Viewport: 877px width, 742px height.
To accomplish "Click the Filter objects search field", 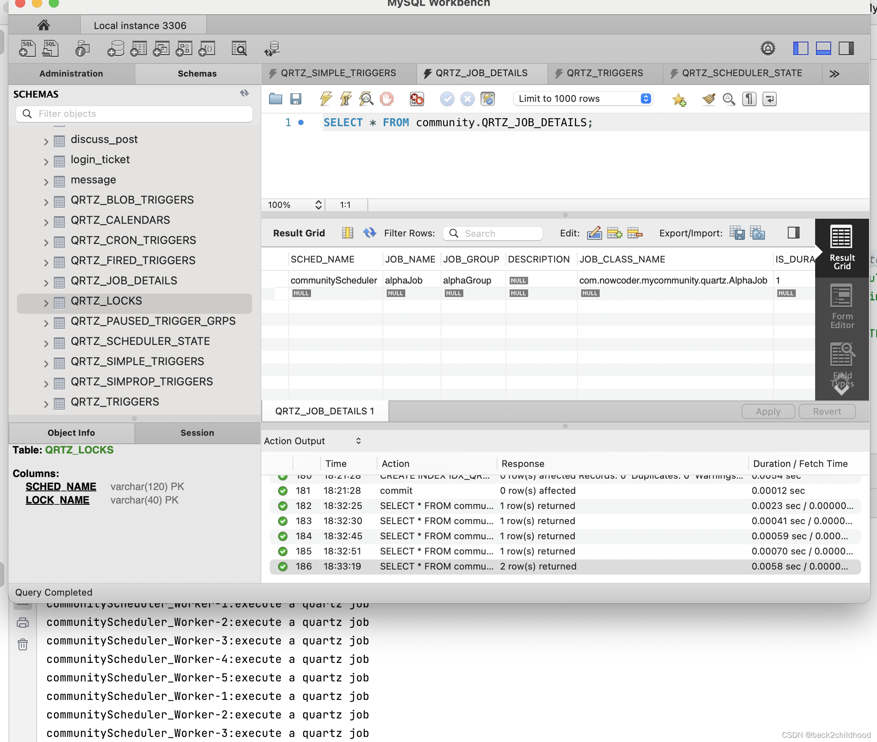I will (134, 114).
